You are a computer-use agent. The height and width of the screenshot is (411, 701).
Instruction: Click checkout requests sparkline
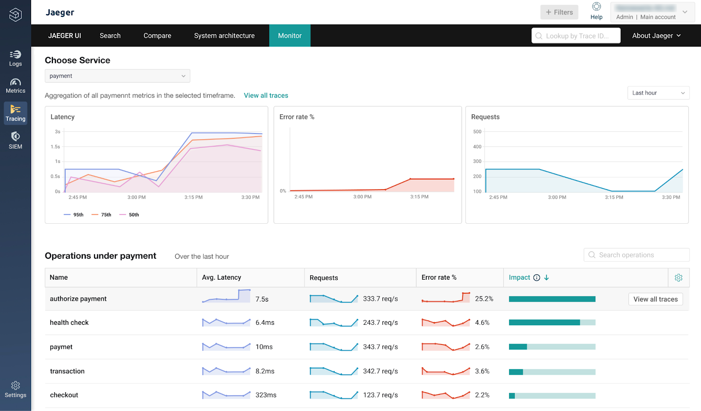pos(334,395)
